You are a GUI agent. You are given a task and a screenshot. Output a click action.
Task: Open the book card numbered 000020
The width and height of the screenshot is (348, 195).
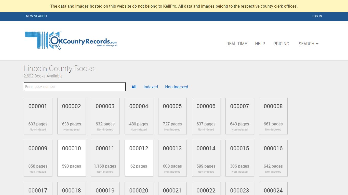[139, 189]
